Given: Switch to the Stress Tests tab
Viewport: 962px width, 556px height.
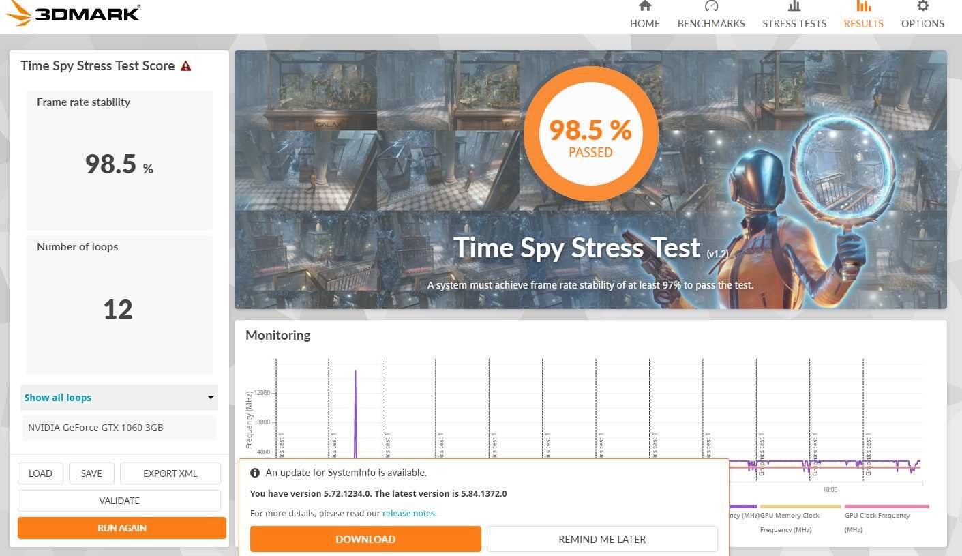Looking at the screenshot, I should [794, 15].
